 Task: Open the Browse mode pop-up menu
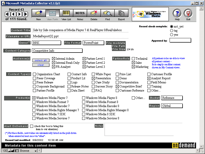[x=28, y=151]
